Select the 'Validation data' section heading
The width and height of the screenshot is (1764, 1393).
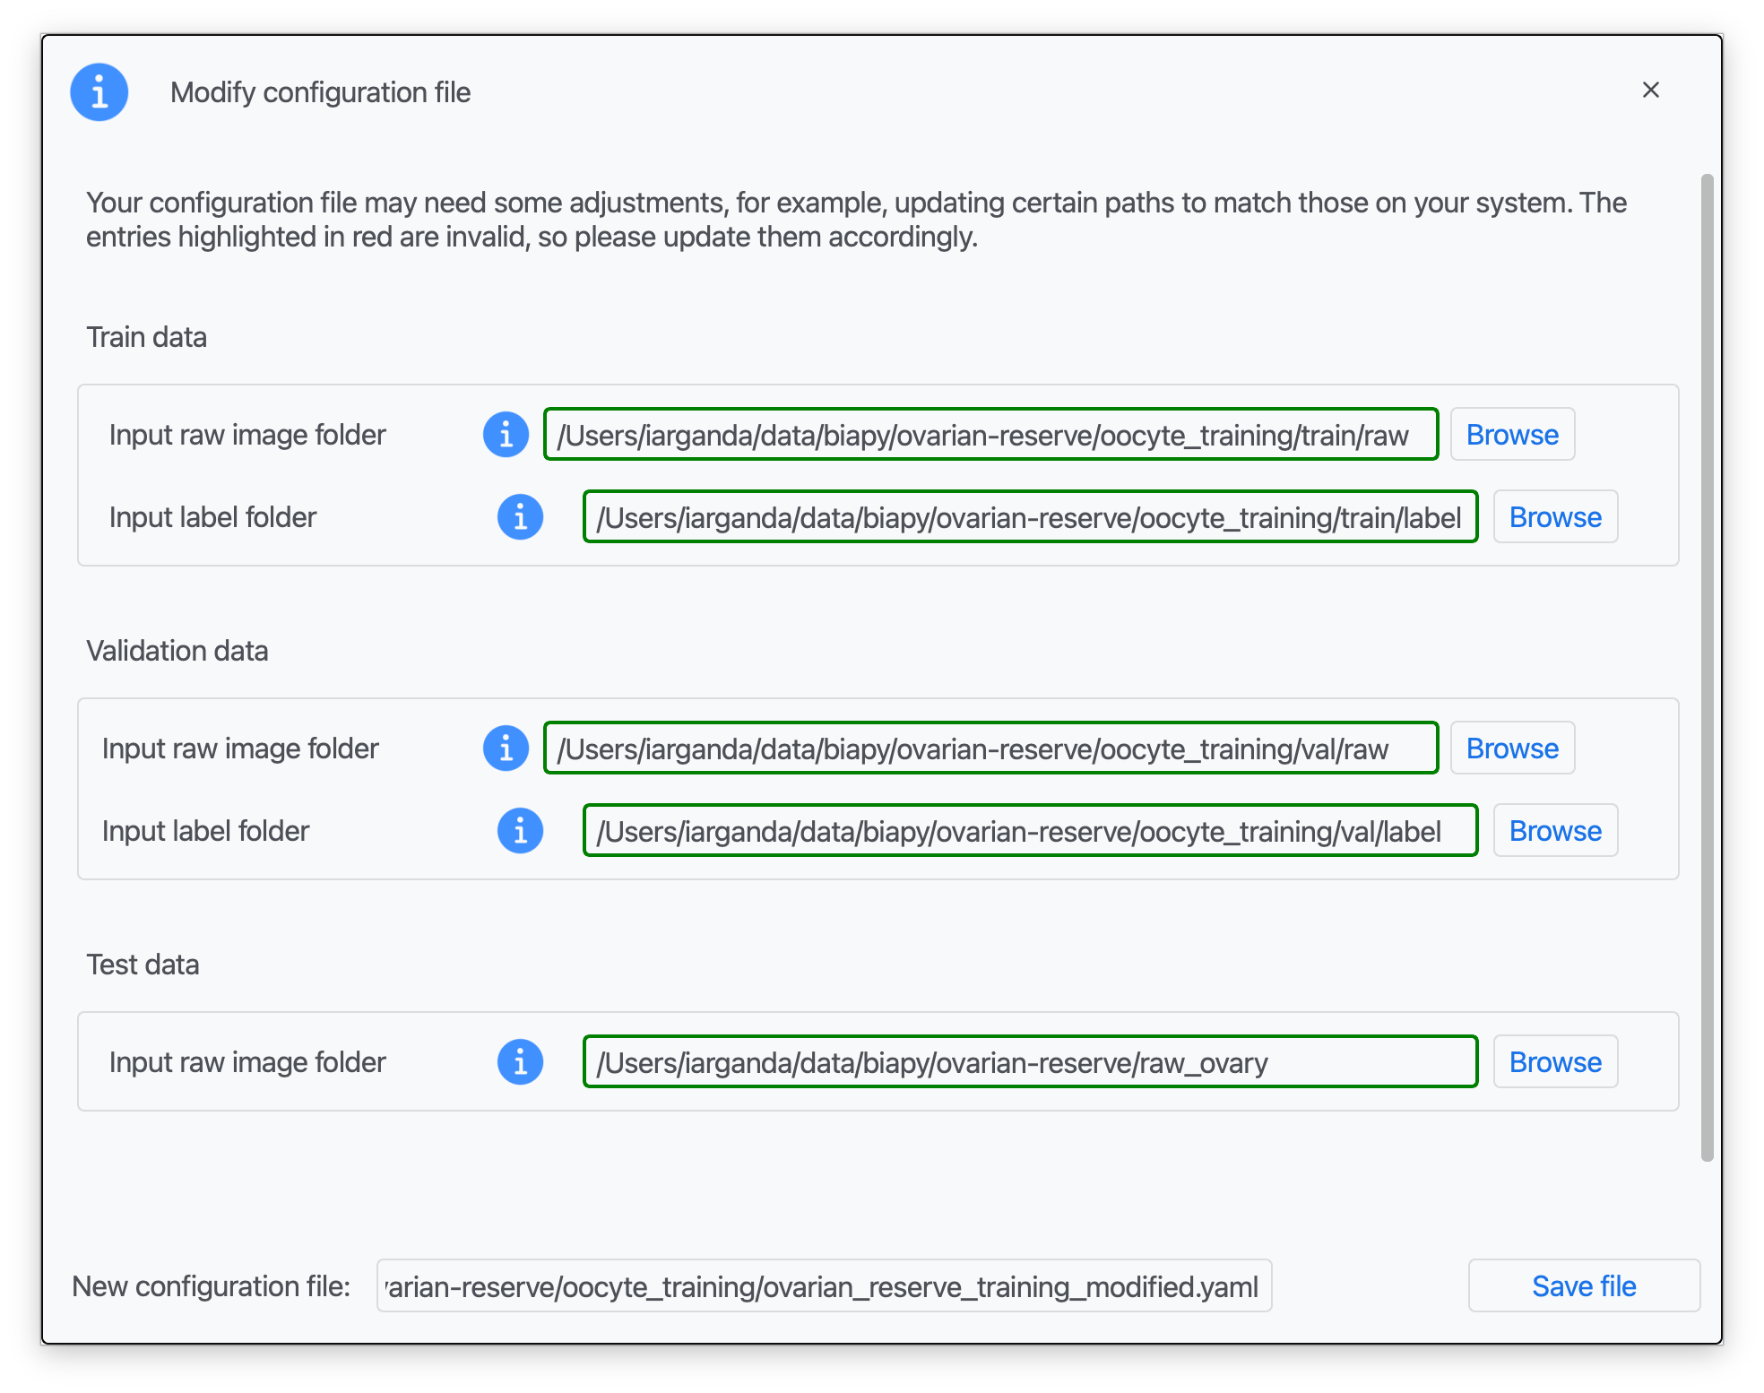177,651
